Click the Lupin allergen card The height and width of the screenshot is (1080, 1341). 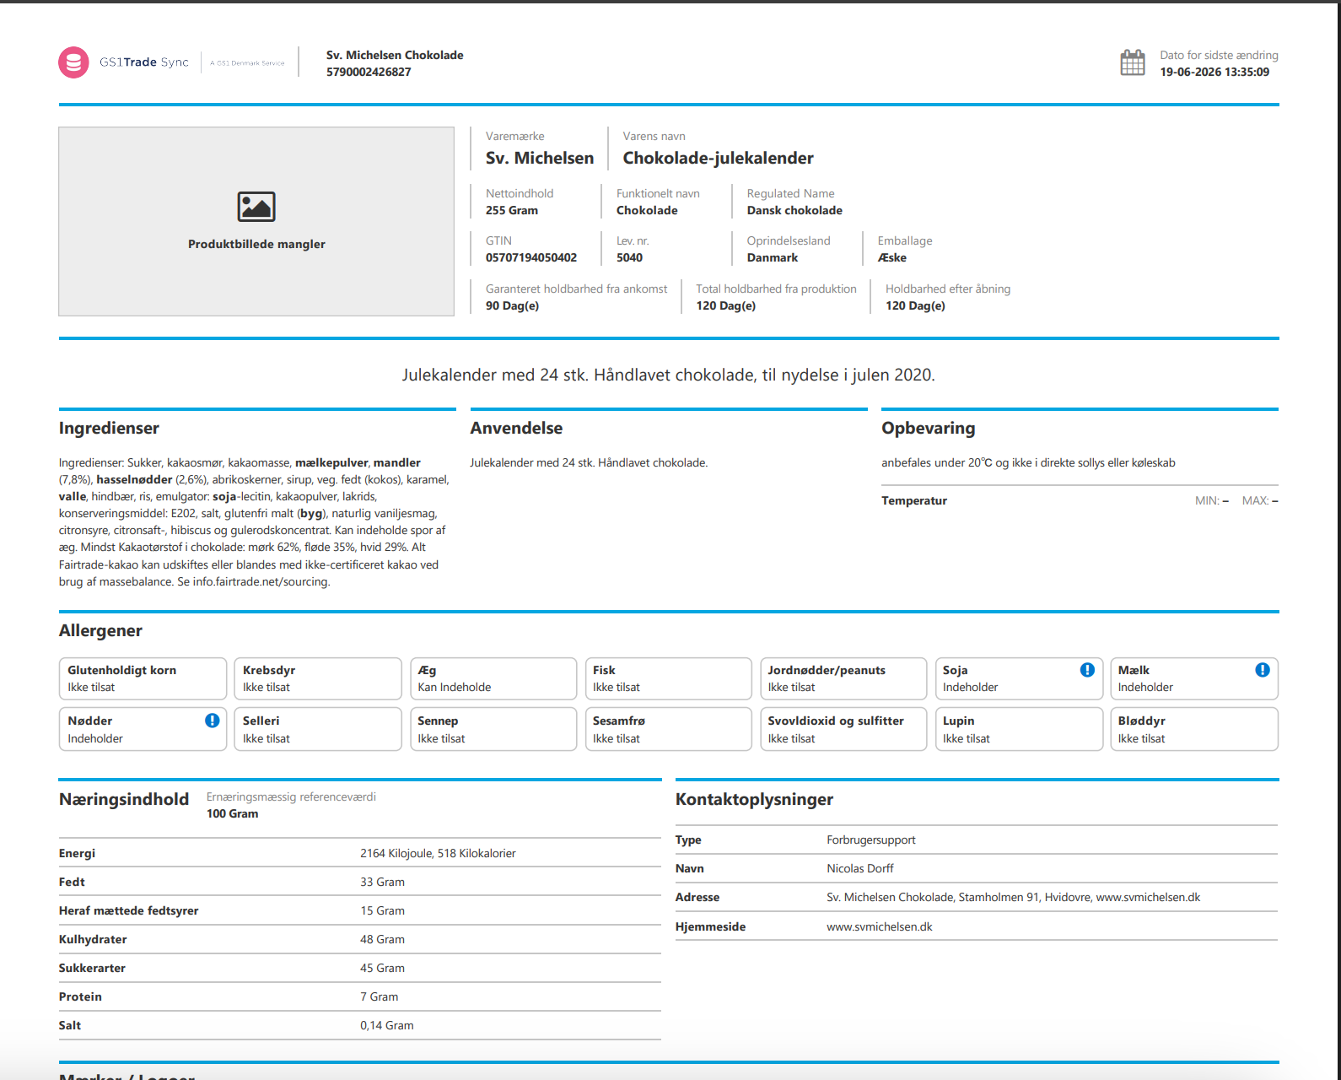(x=1019, y=729)
